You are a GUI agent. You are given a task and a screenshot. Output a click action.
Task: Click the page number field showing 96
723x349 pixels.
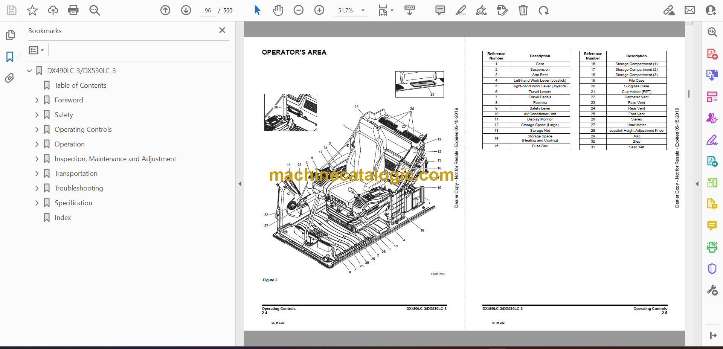208,11
